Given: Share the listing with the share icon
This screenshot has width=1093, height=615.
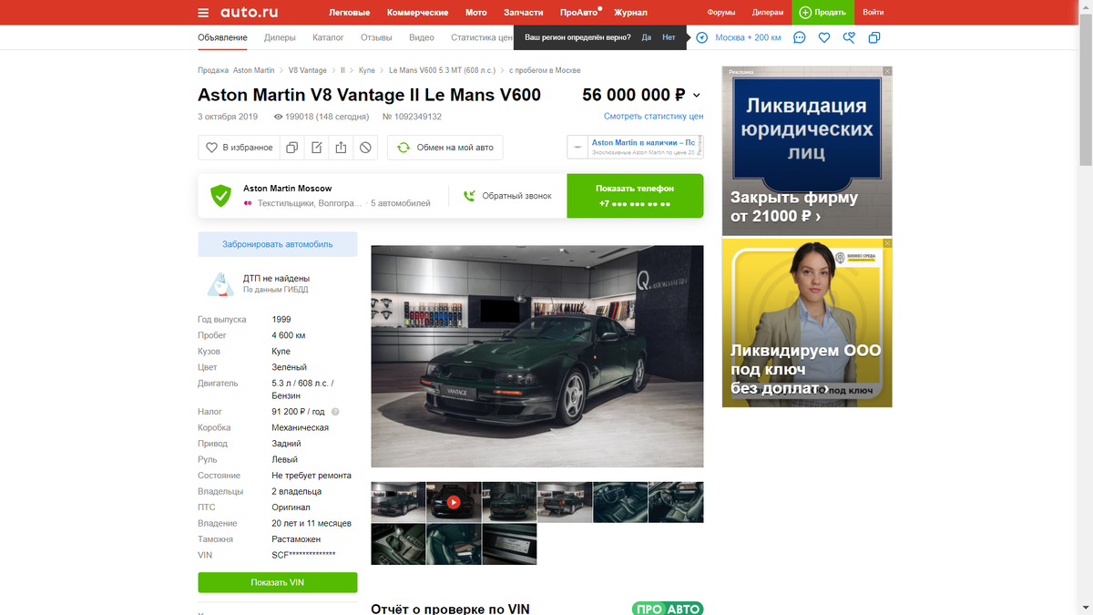Looking at the screenshot, I should tap(341, 148).
